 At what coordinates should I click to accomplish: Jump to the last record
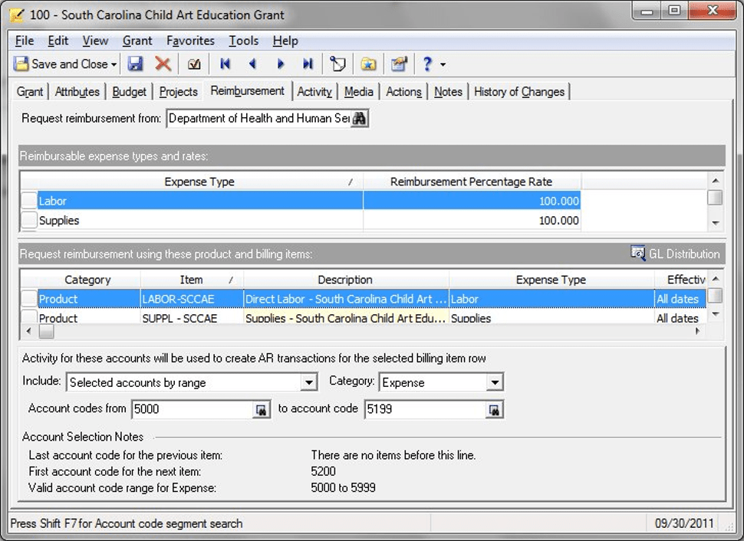pos(308,64)
